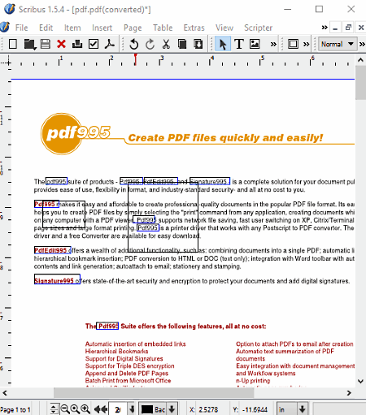Open the Insert menu
This screenshot has height=415, width=366.
point(102,28)
